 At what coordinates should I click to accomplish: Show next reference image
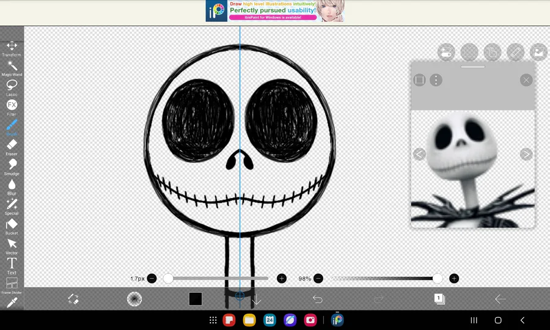point(526,154)
